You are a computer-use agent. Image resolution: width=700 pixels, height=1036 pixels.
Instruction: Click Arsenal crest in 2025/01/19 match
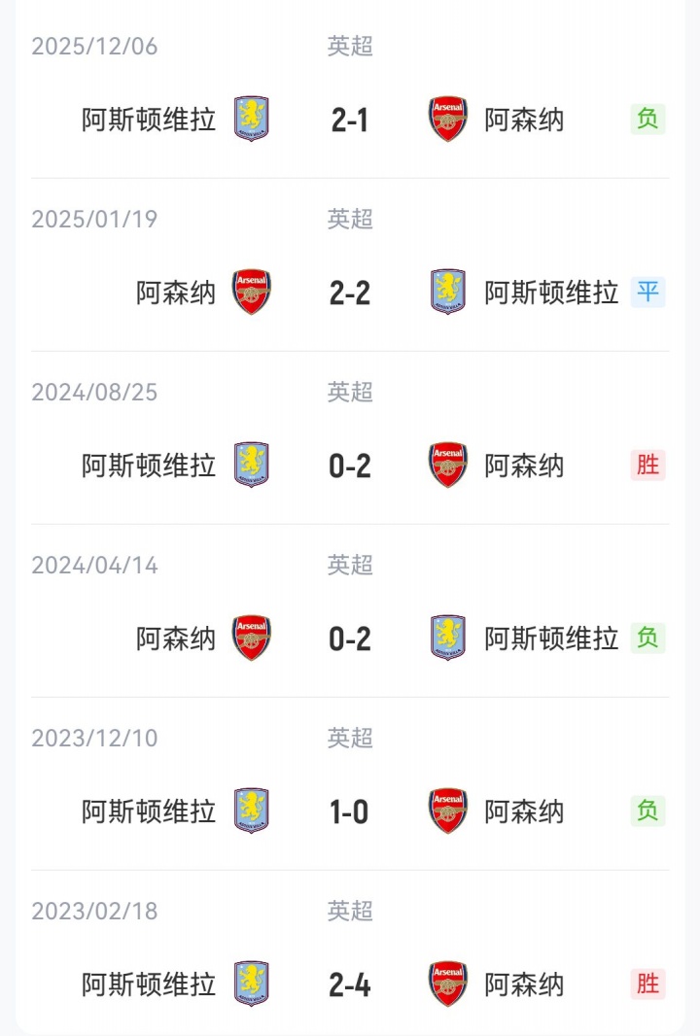coord(252,293)
